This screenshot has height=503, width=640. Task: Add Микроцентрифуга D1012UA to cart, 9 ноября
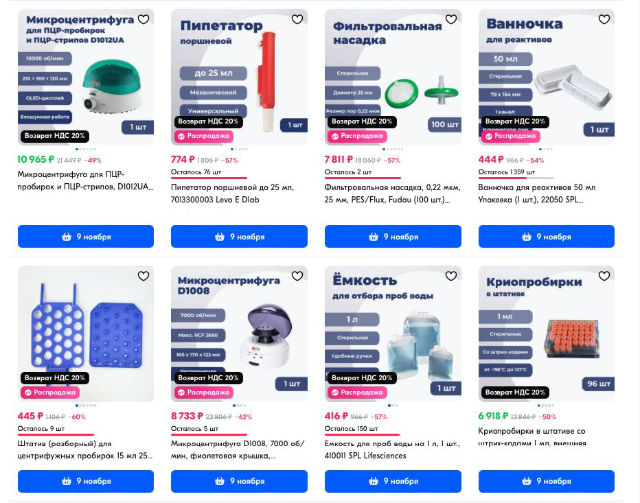(86, 237)
